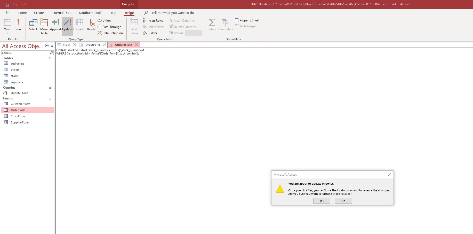473x234 pixels.
Task: Switch to the OrderForm document tab
Action: tap(93, 45)
